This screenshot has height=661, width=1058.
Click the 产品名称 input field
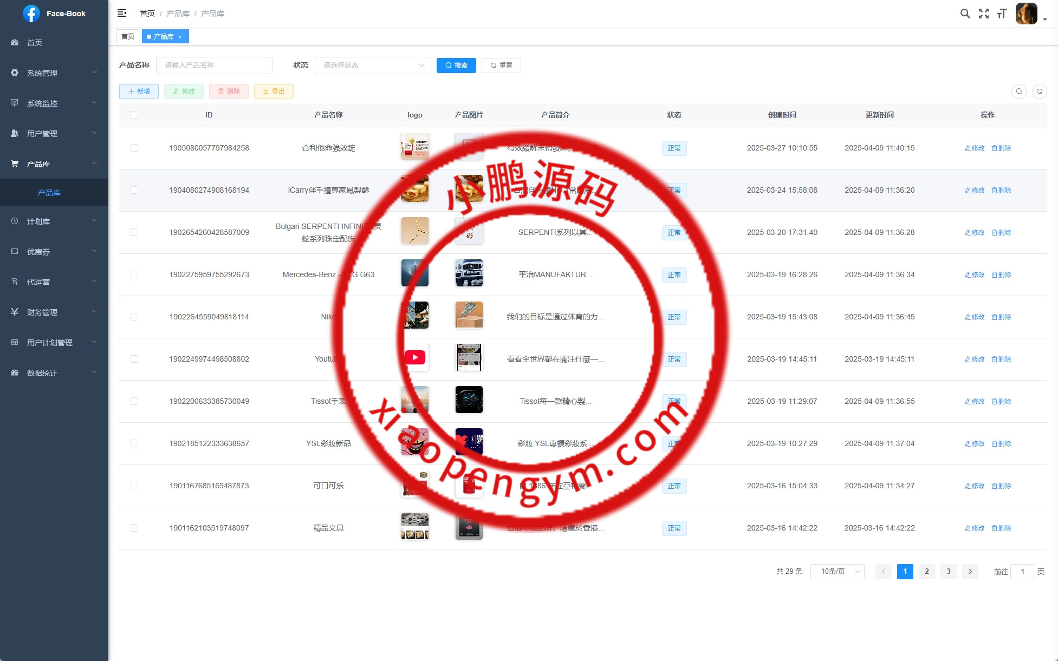click(214, 66)
